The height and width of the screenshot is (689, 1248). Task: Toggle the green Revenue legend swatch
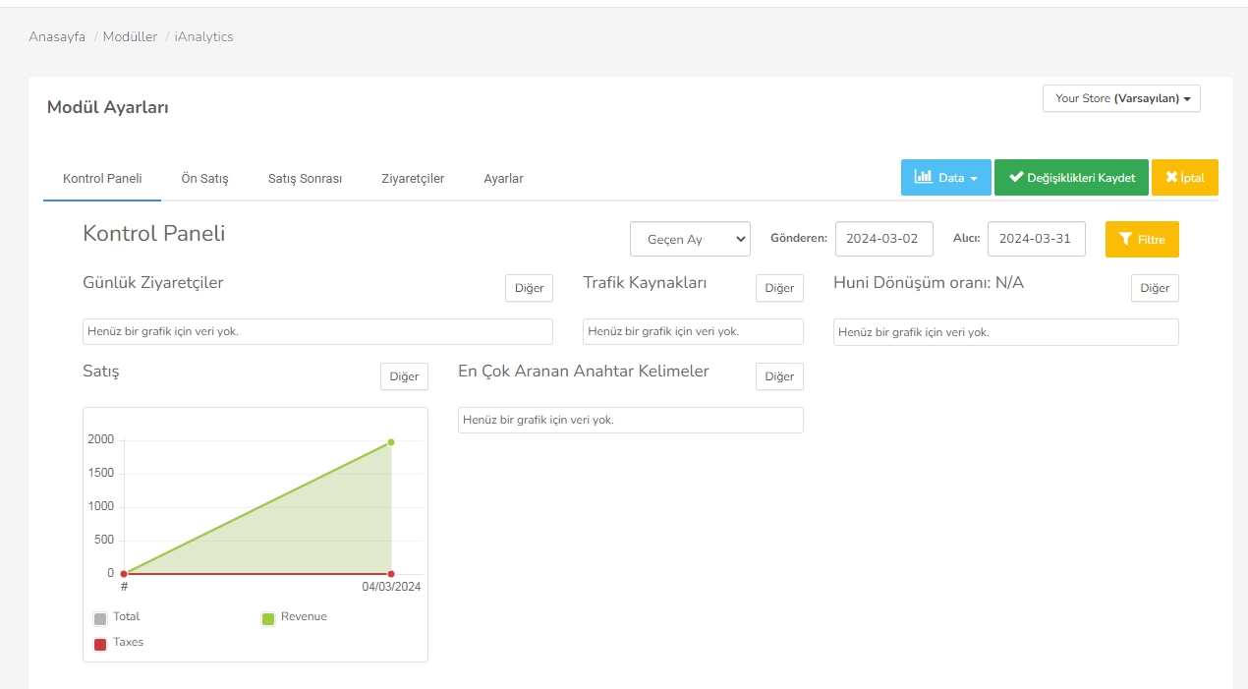(x=268, y=619)
